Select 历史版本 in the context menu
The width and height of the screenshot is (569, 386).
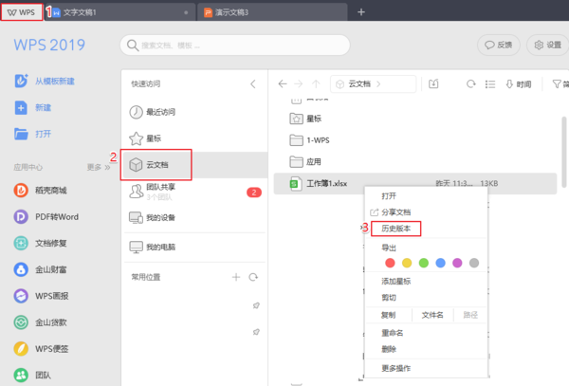[395, 229]
